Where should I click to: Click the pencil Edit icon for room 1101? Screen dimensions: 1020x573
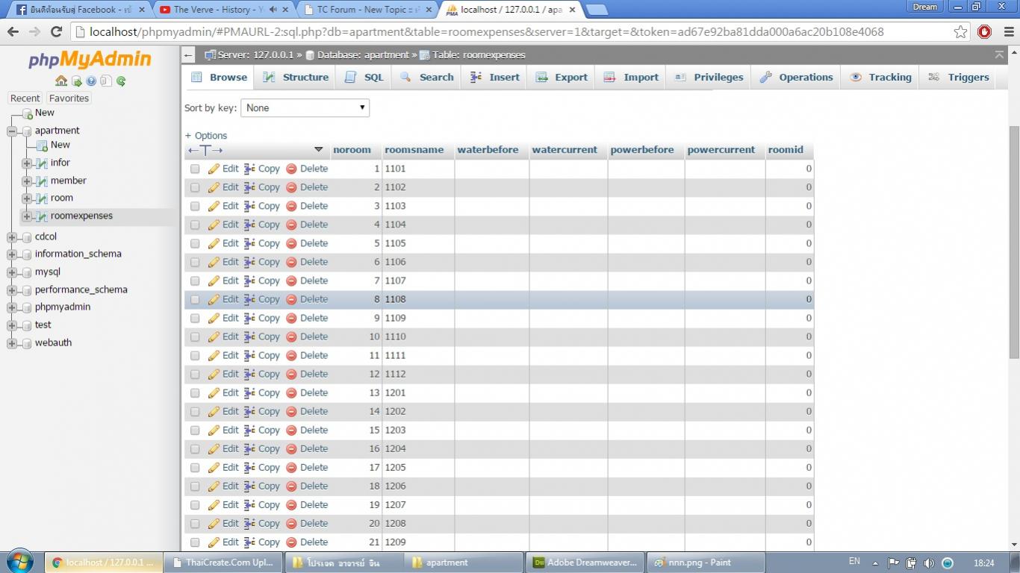tap(214, 169)
